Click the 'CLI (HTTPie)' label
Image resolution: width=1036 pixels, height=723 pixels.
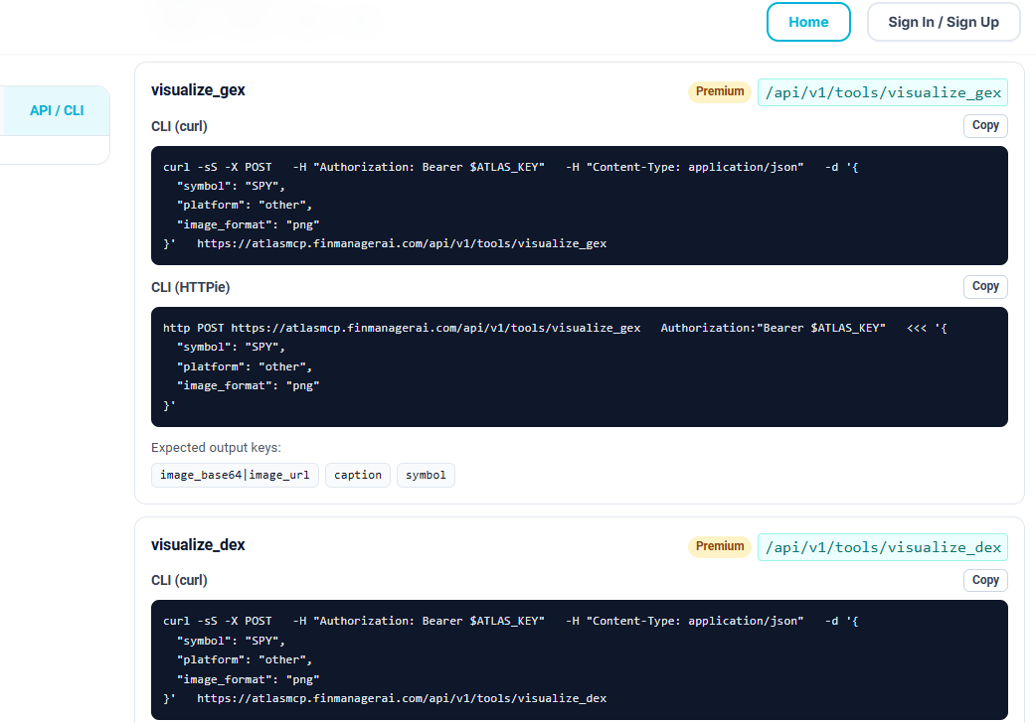(x=190, y=287)
